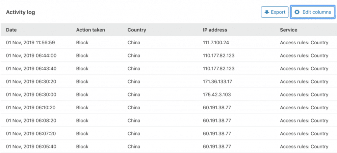The height and width of the screenshot is (153, 337).
Task: Click the gear icon in Edit columns
Action: tap(297, 12)
